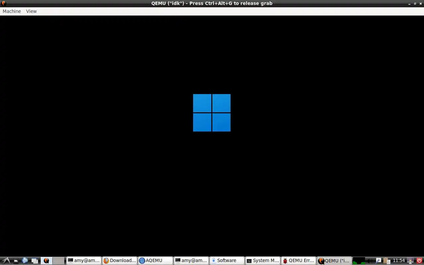Open the View menu
Image resolution: width=424 pixels, height=265 pixels.
pos(31,11)
